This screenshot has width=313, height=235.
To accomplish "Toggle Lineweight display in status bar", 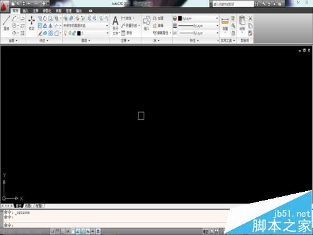I will click(93, 231).
